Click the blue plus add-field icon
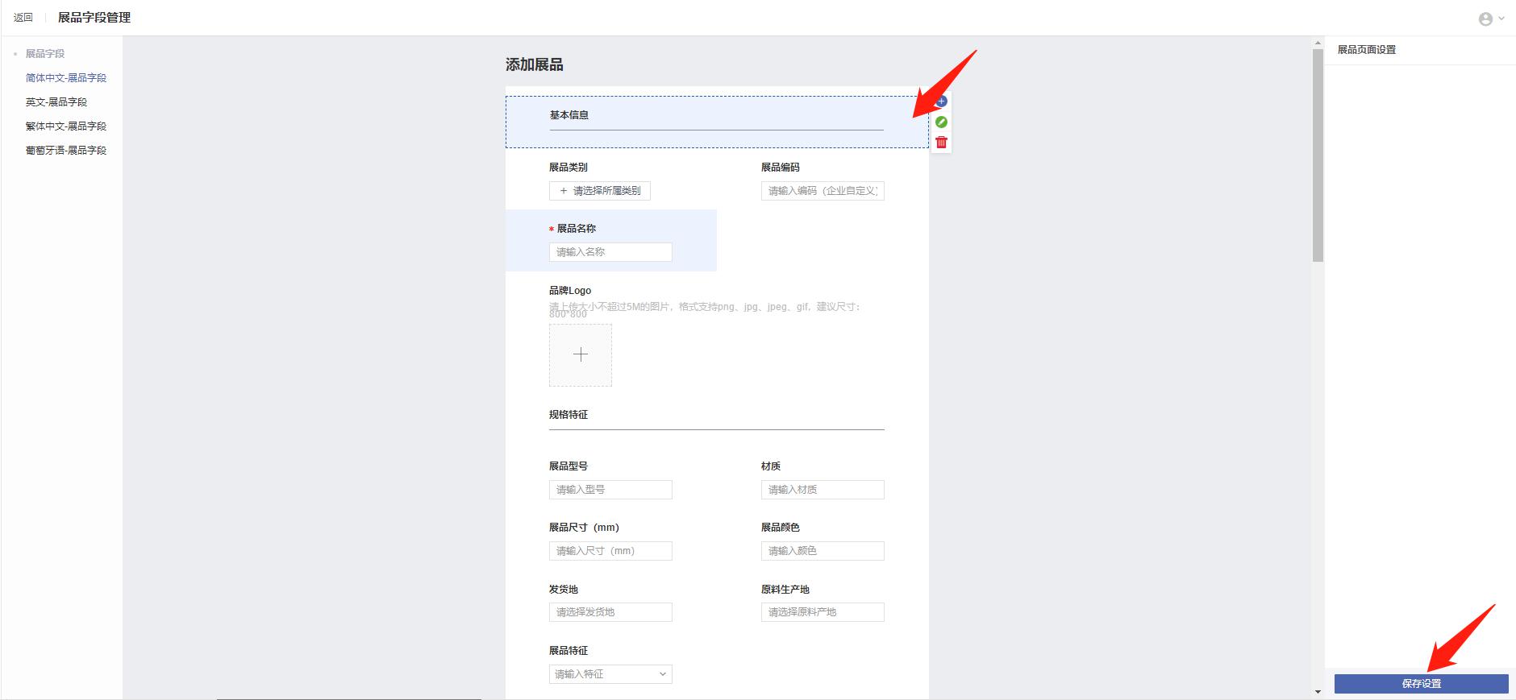The width and height of the screenshot is (1516, 700). [x=941, y=101]
